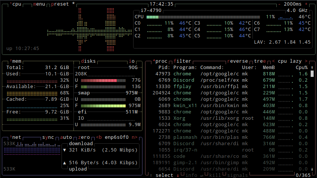Open the process filter field
Viewport: 317px width, 178px height.
182,61
